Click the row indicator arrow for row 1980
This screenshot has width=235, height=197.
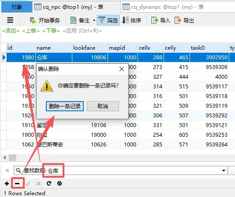(x=4, y=58)
